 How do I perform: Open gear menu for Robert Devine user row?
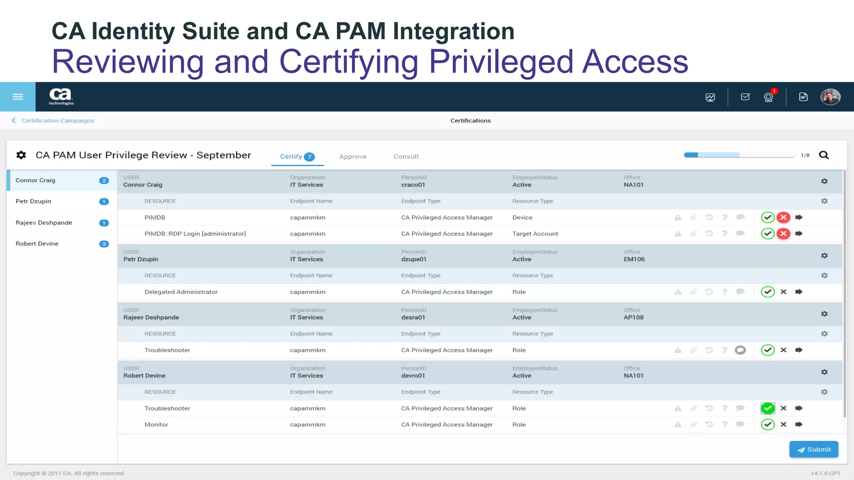coord(824,372)
